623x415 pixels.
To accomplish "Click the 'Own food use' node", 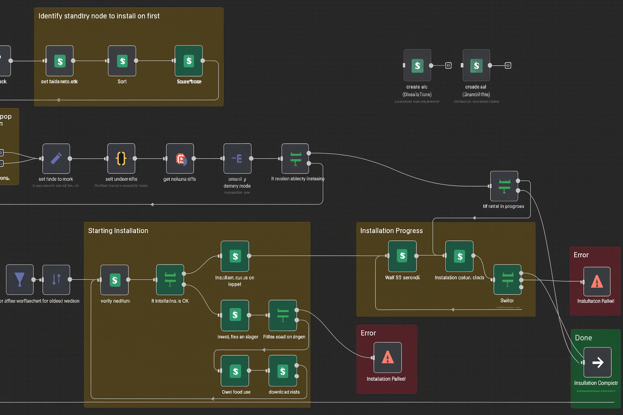I will pos(235,371).
